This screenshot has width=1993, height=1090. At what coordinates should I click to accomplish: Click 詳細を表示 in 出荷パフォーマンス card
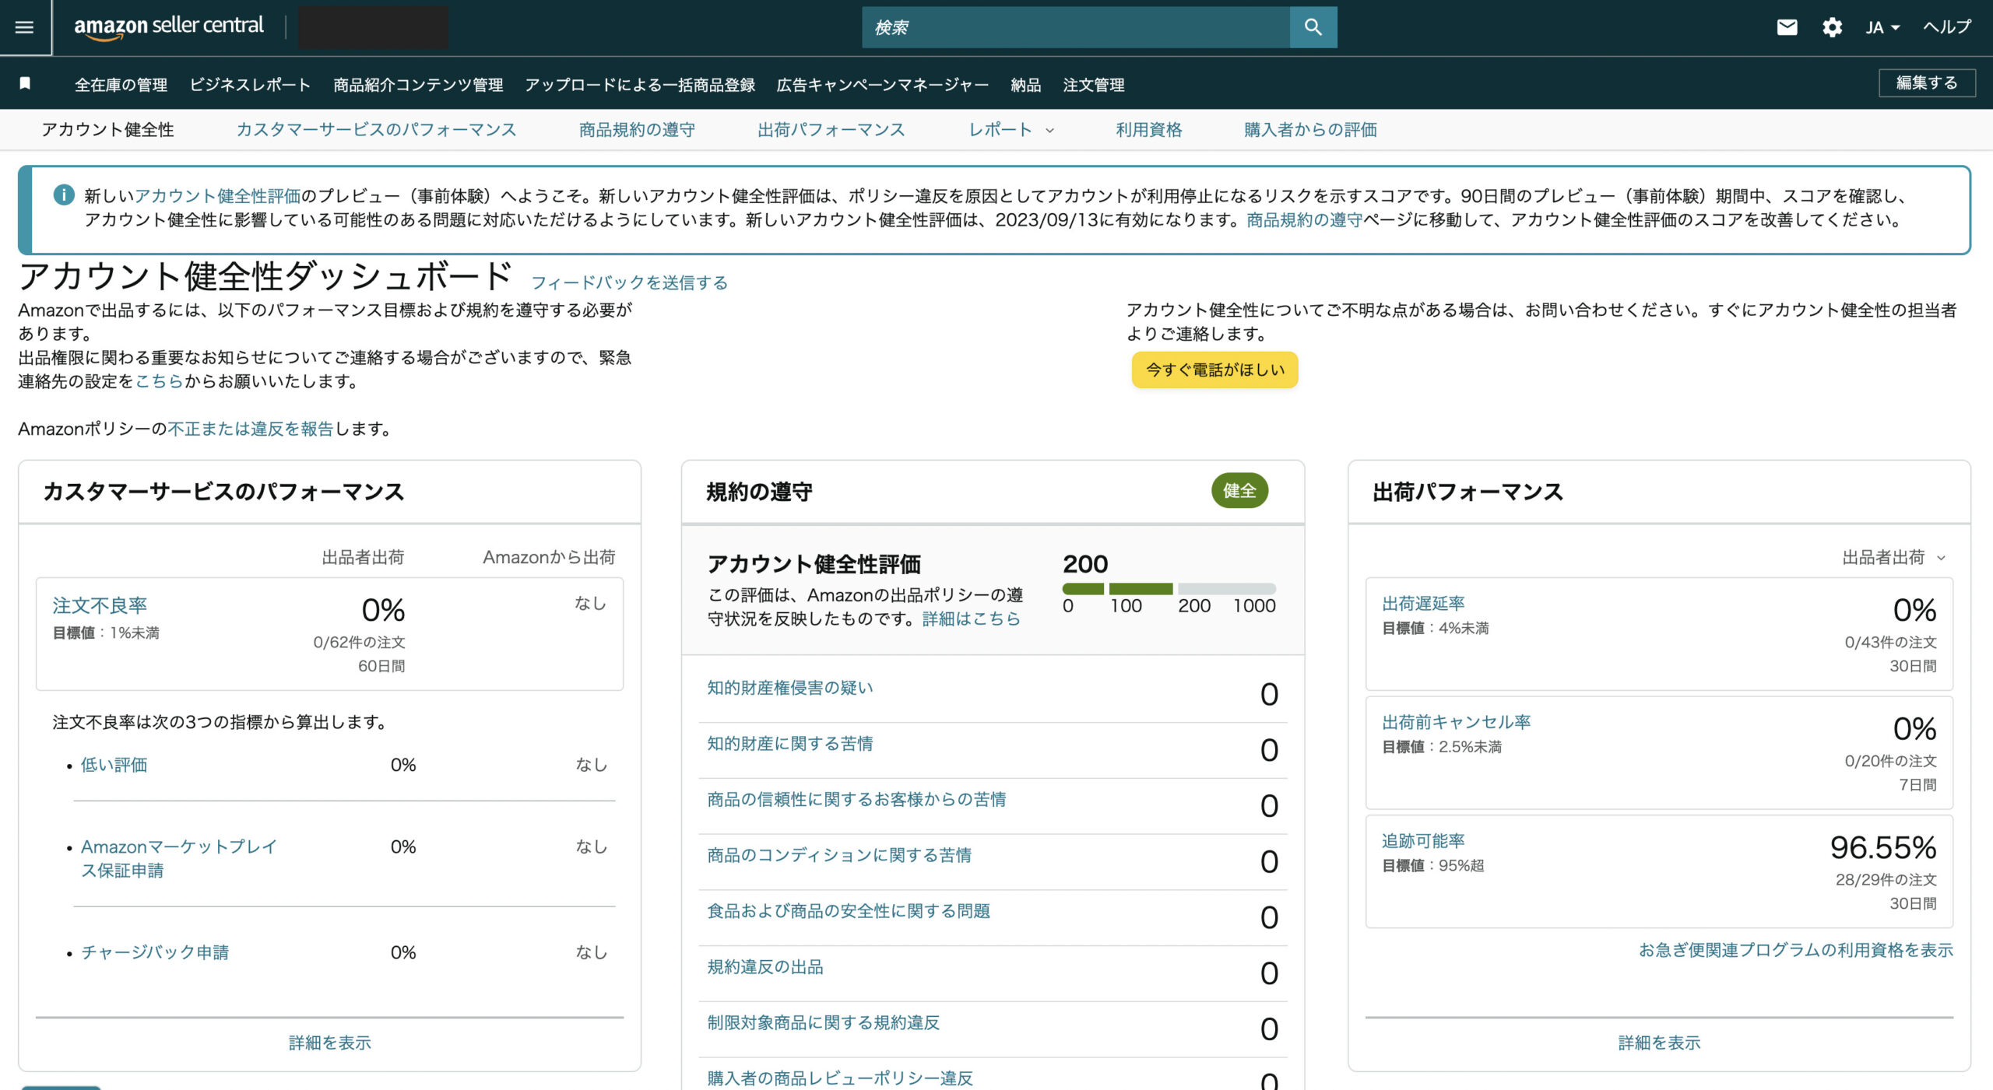[x=1659, y=1043]
